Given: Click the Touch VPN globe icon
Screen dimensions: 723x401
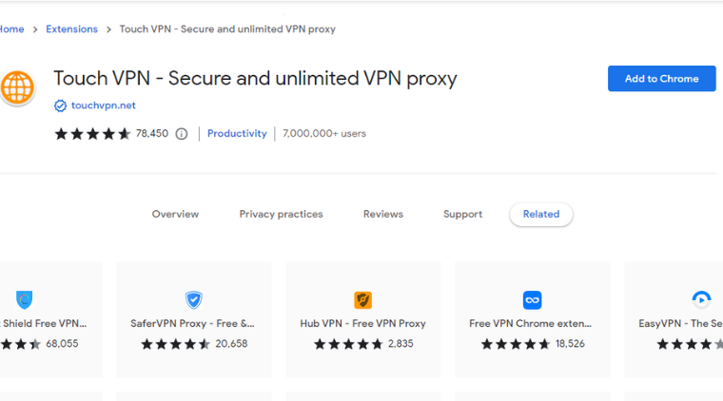Looking at the screenshot, I should [x=17, y=87].
